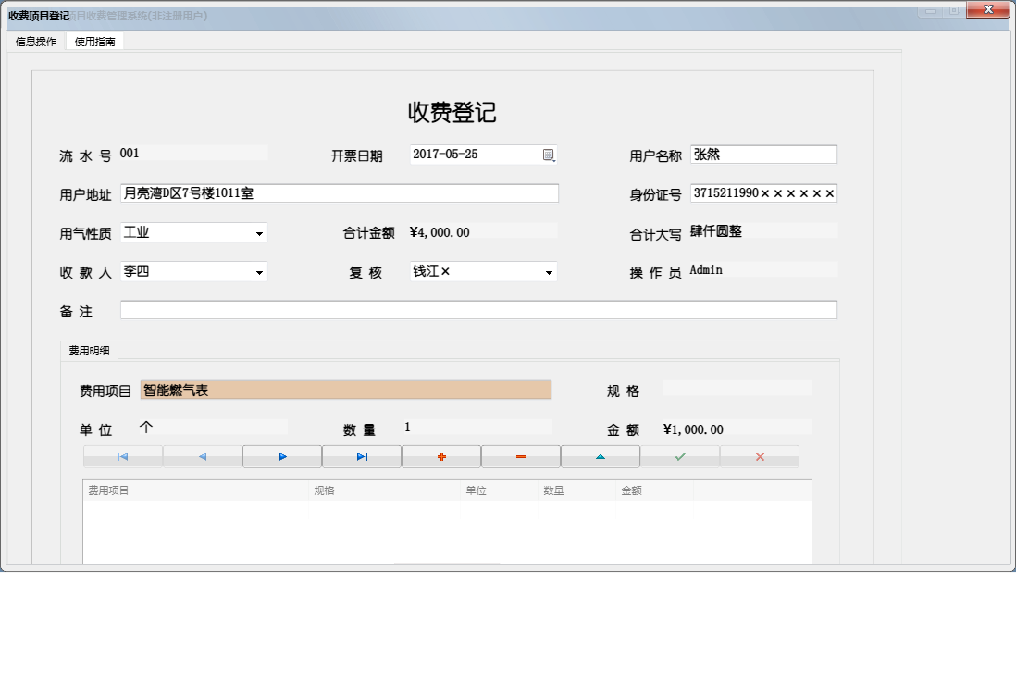Cancel the edit with red X button

point(760,456)
